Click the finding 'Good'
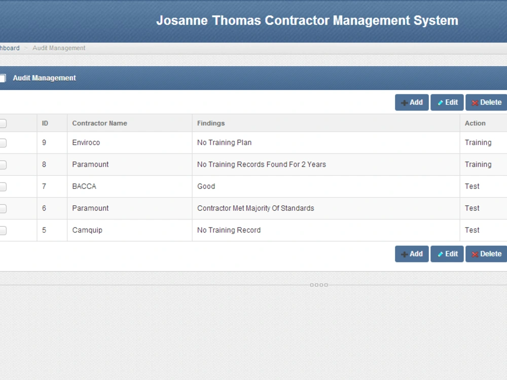507x380 pixels. click(x=206, y=186)
